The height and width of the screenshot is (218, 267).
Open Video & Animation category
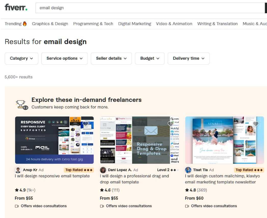(x=174, y=24)
